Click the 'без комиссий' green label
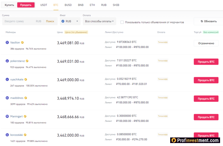 (211, 32)
